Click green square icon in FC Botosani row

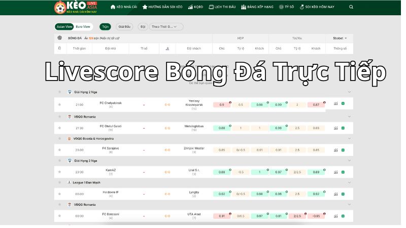pyautogui.click(x=343, y=216)
